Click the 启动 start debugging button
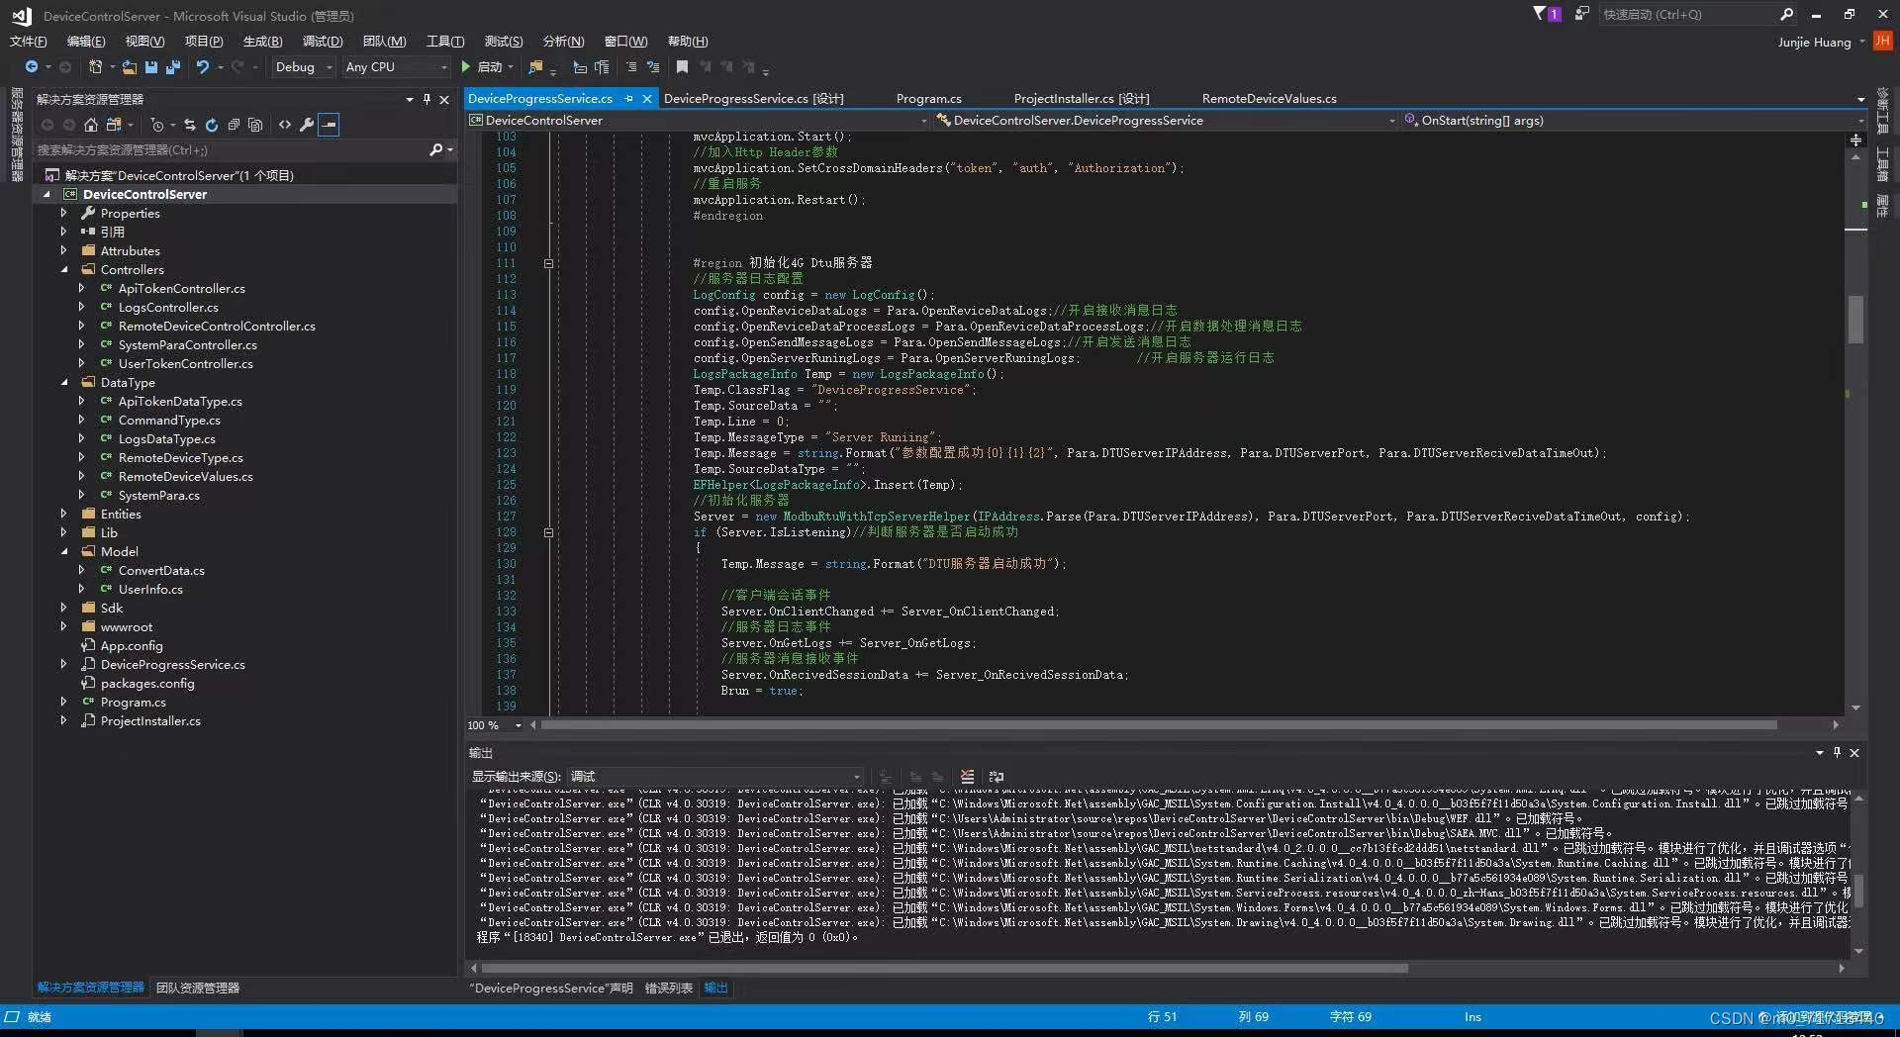The width and height of the screenshot is (1900, 1037). [x=482, y=67]
